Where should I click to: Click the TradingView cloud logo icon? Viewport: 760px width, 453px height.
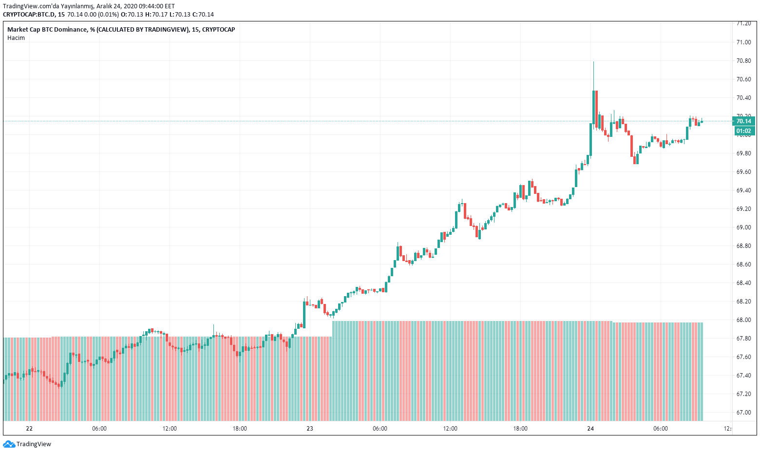pyautogui.click(x=9, y=444)
